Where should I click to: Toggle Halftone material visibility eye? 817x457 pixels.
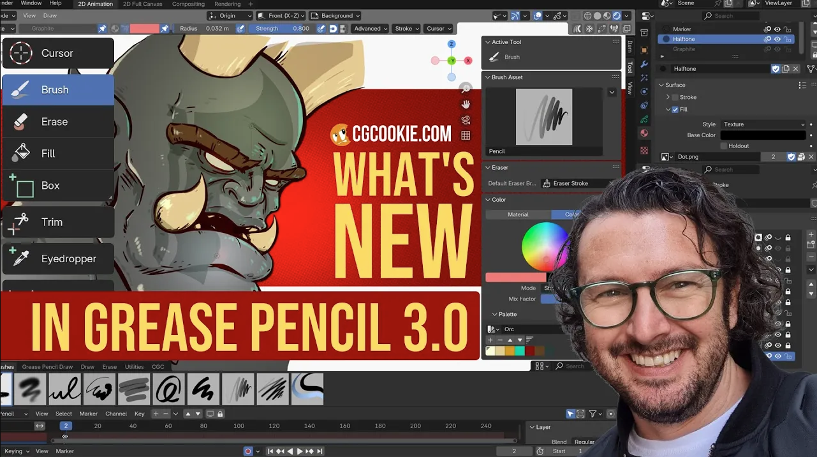(x=777, y=39)
